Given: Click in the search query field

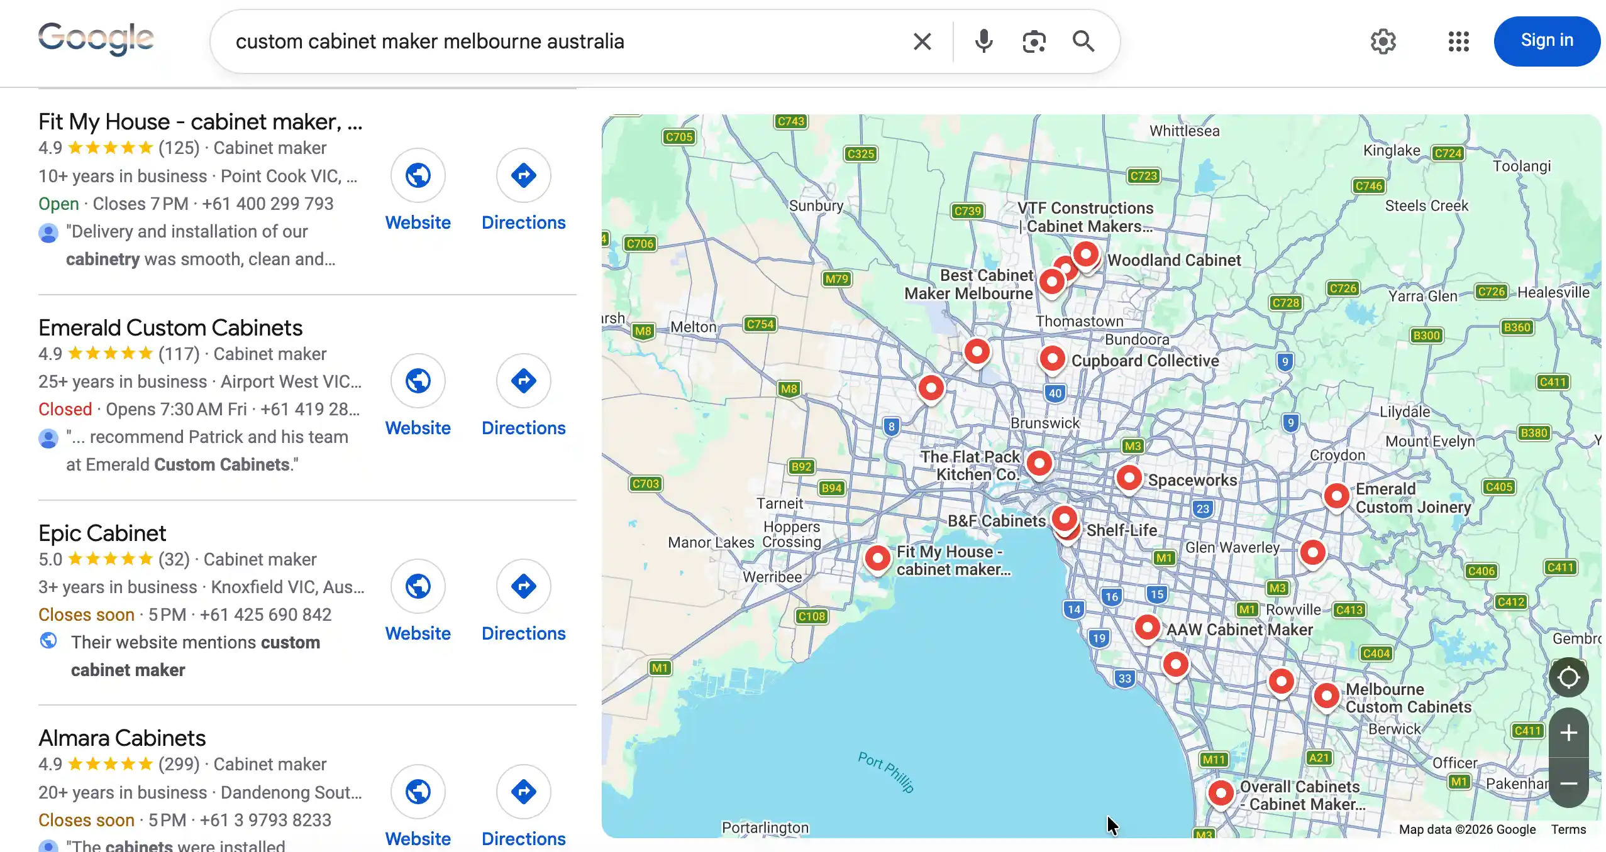Looking at the screenshot, I should pyautogui.click(x=566, y=41).
